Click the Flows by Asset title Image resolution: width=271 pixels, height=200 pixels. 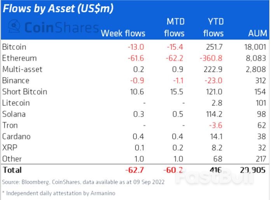pos(58,9)
